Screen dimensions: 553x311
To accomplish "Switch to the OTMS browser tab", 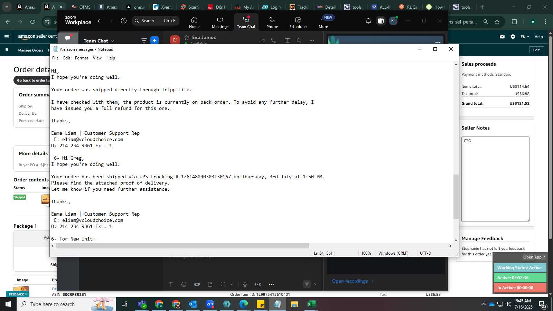I will [82, 7].
